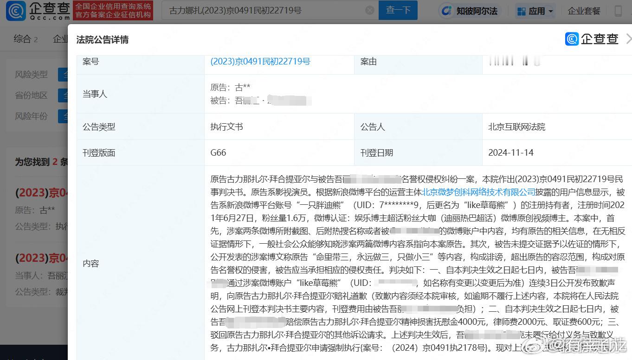Click the mobile phone icon in header

pos(618,11)
